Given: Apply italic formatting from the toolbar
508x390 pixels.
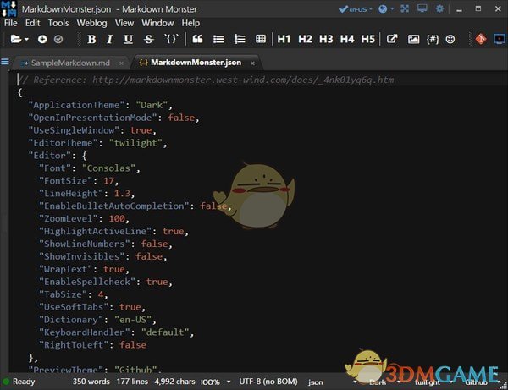Looking at the screenshot, I should 110,40.
